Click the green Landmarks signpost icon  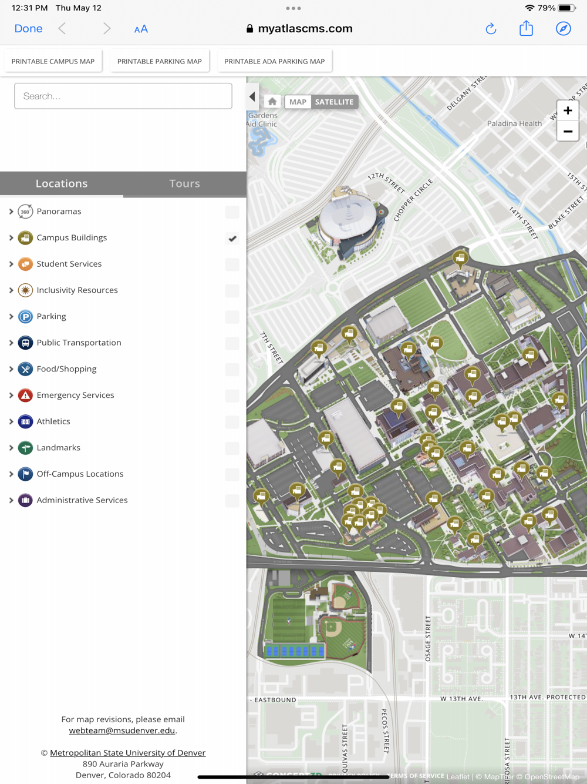[25, 448]
